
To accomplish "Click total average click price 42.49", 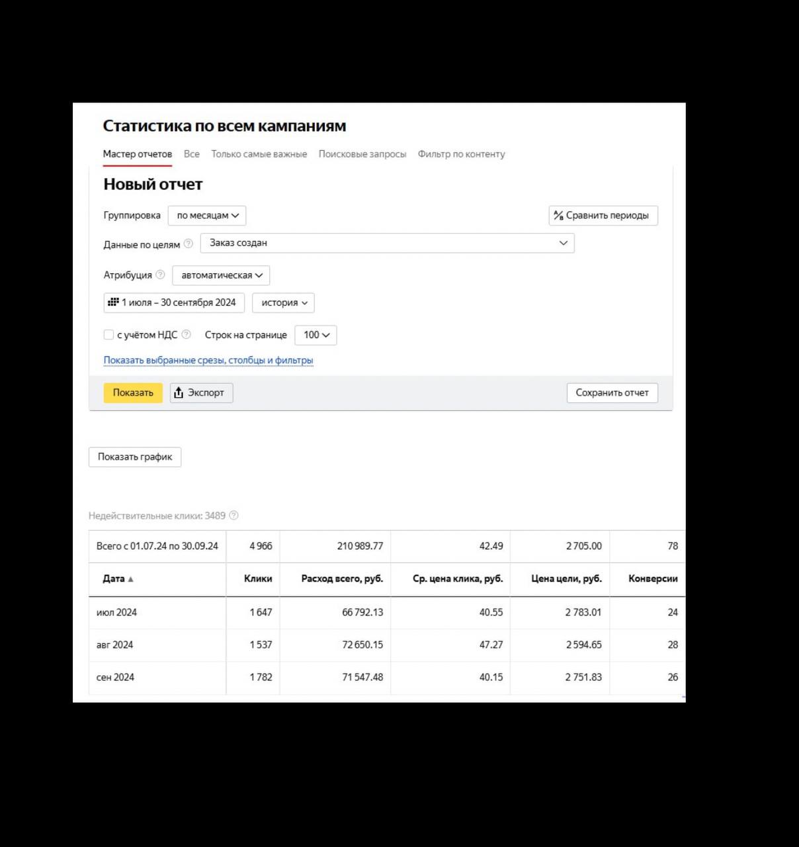I will pos(491,547).
